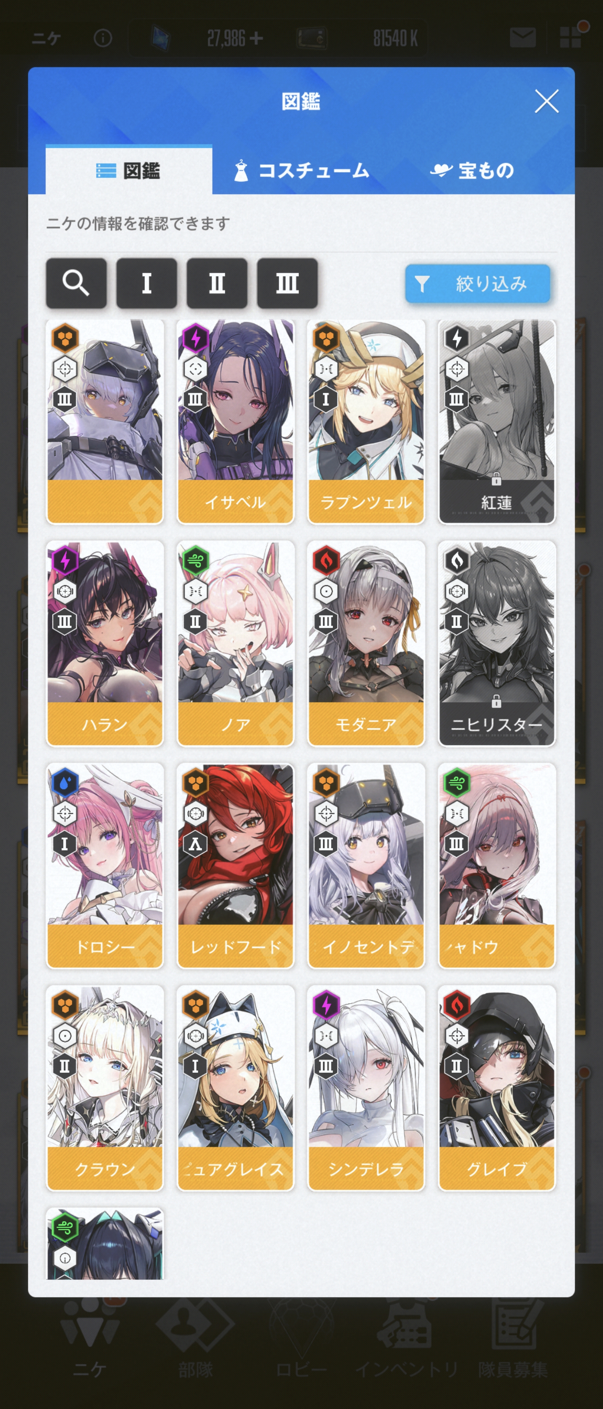Select the イサベル character card
Image resolution: width=603 pixels, height=1409 pixels.
[x=235, y=422]
